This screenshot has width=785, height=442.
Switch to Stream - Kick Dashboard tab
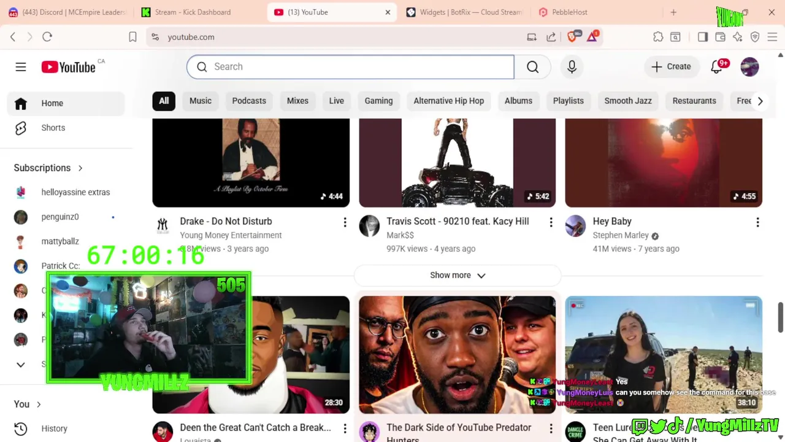pyautogui.click(x=194, y=12)
